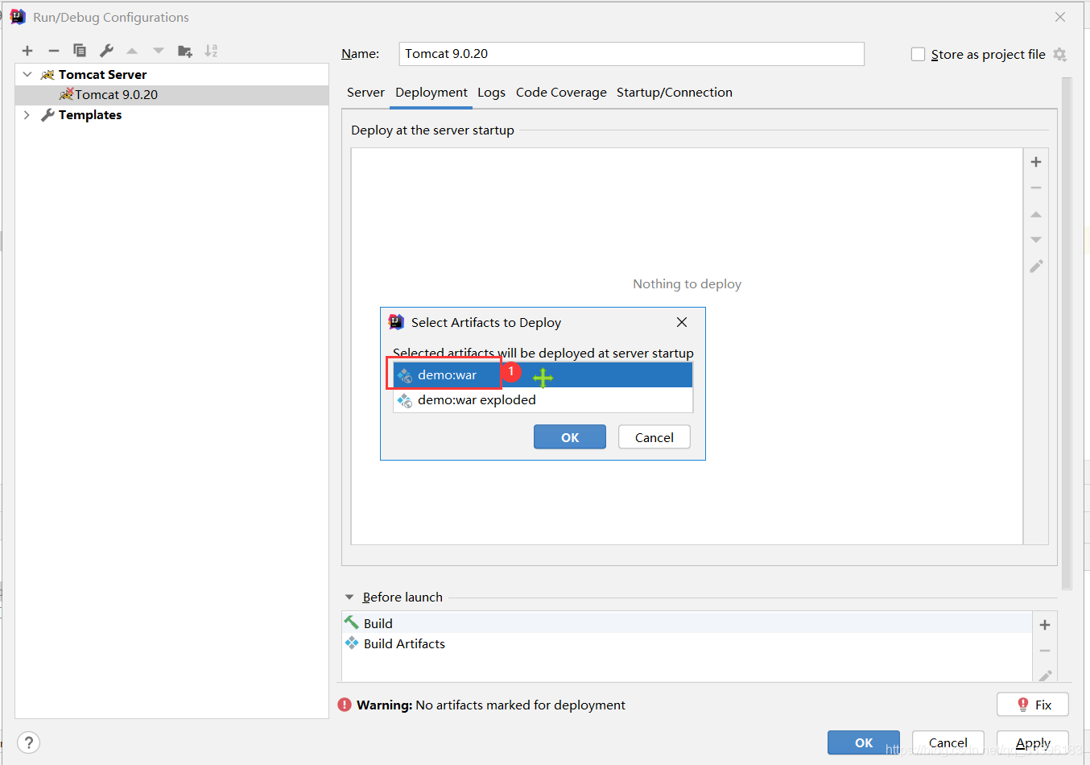Screen dimensions: 1090x765
Task: Click main OK button at bottom
Action: [x=864, y=742]
